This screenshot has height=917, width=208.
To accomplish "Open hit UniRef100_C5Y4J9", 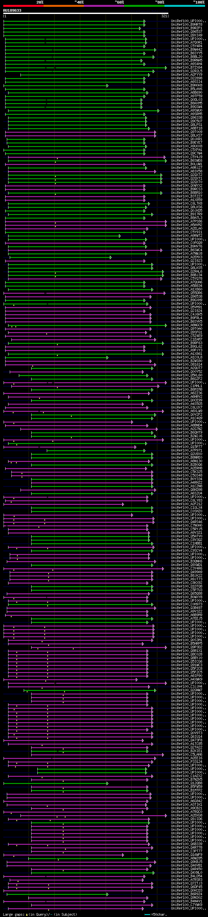I will [x=187, y=157].
